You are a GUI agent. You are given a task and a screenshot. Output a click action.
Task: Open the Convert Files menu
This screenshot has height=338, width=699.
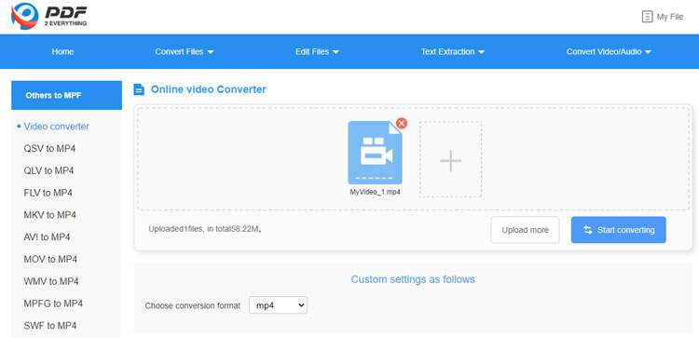(185, 51)
